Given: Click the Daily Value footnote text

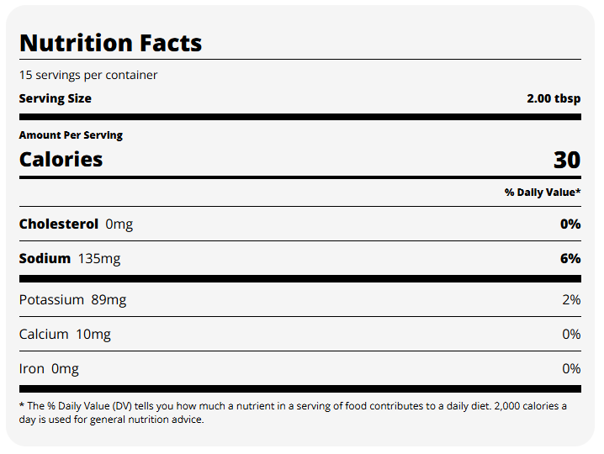Looking at the screenshot, I should coord(293,413).
